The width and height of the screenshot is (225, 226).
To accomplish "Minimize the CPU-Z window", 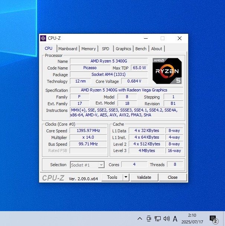I will (x=146, y=38).
